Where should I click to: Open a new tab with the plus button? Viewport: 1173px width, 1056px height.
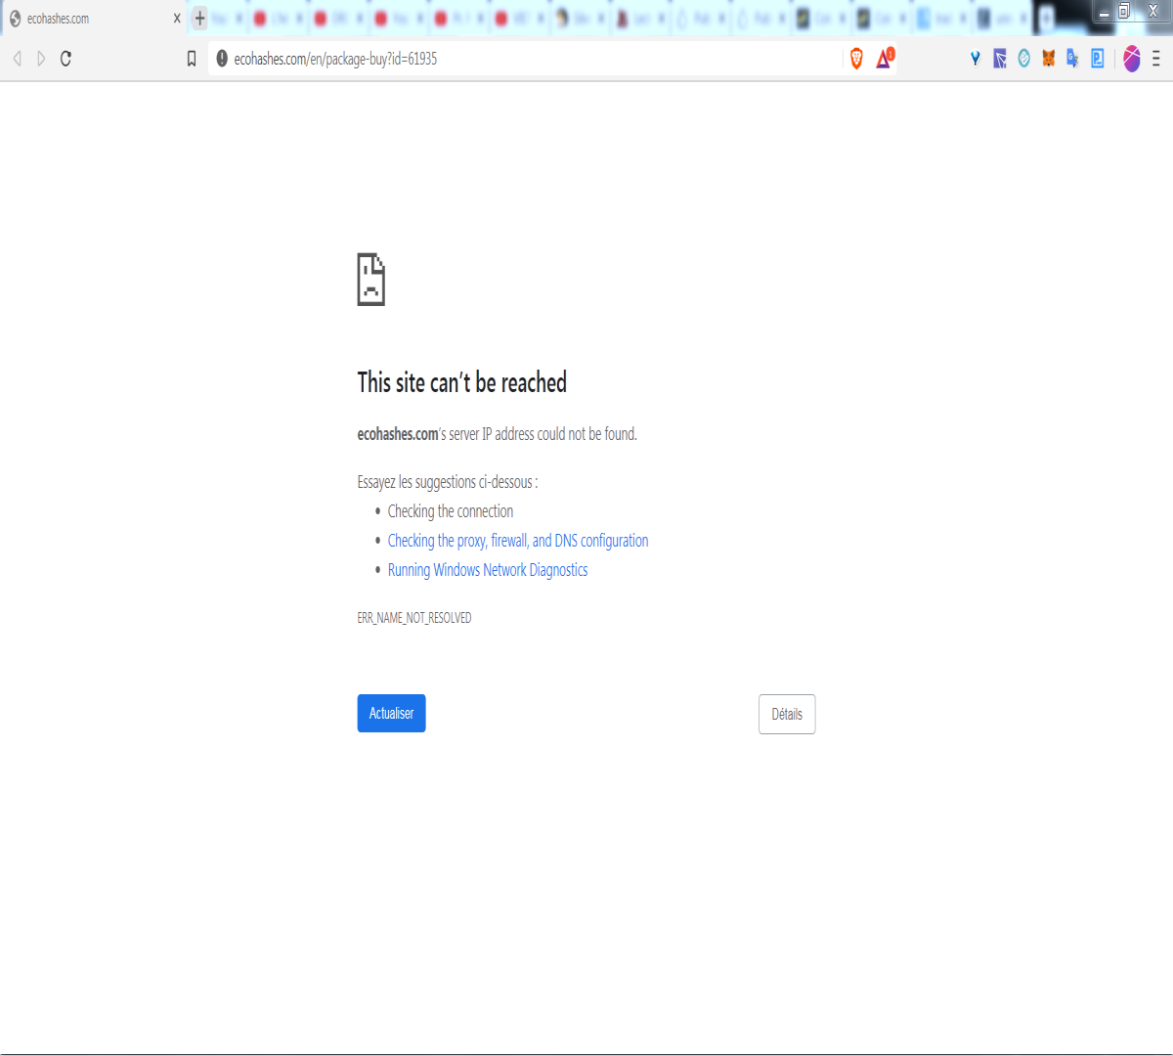[x=199, y=18]
